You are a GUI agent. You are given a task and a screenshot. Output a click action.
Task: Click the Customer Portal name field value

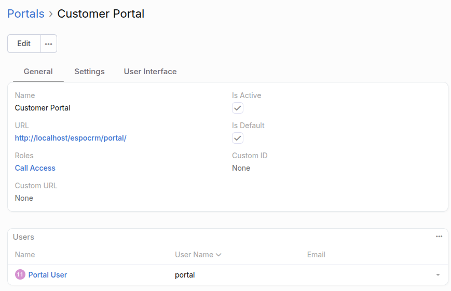(x=43, y=108)
